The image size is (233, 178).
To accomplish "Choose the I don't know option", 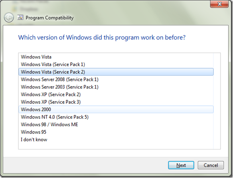I will (x=116, y=140).
